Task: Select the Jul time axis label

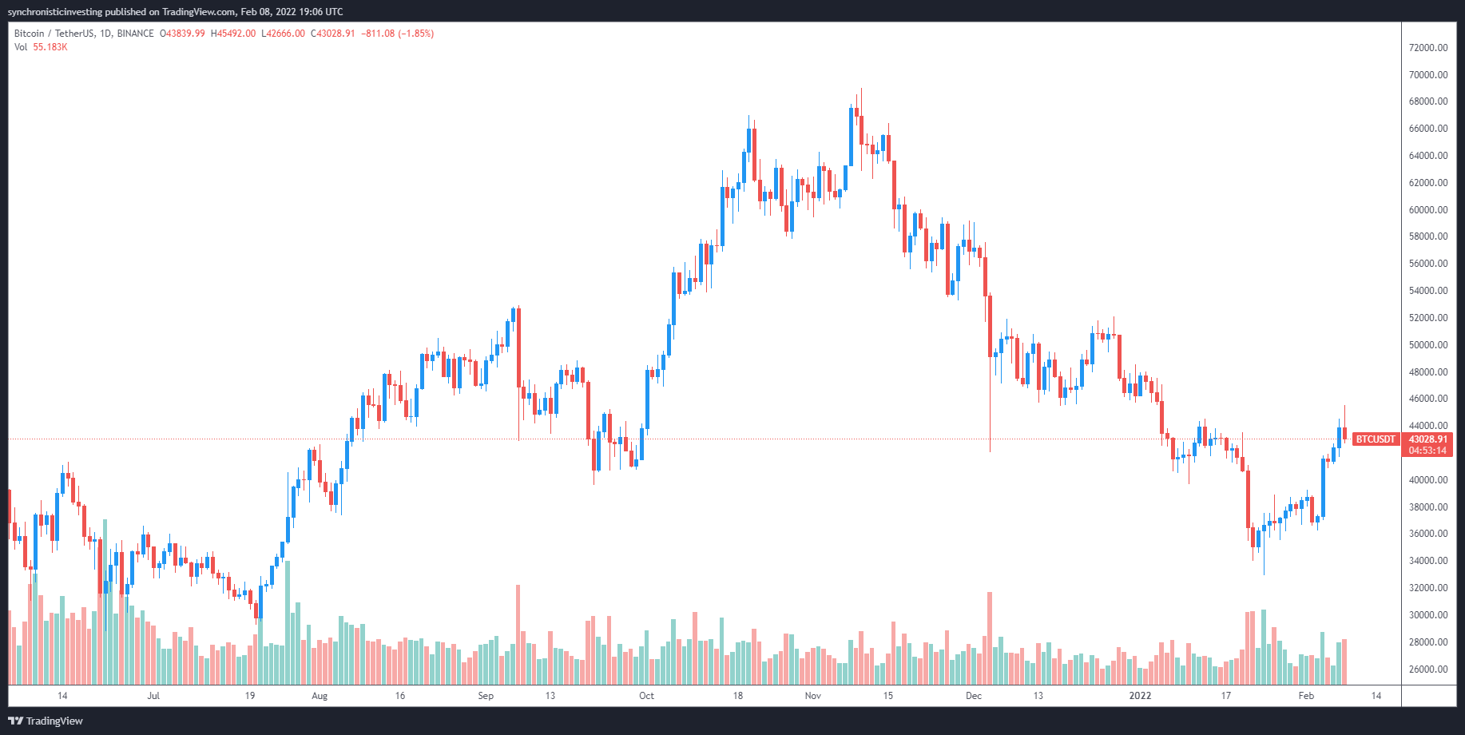Action: 153,696
